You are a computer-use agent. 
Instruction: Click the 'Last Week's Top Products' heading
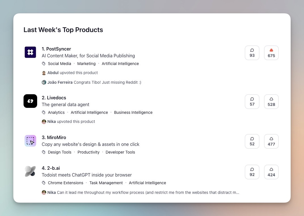click(x=63, y=30)
